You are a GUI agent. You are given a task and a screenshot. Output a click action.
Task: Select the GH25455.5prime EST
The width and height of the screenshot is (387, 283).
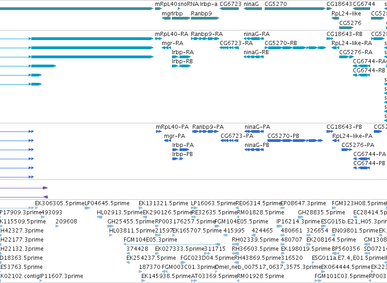coord(111,226)
